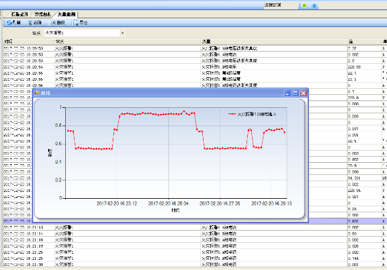This screenshot has height=270, width=387.
Task: Click time cell 2017-02-20 16:21:30
Action: [x=29, y=265]
